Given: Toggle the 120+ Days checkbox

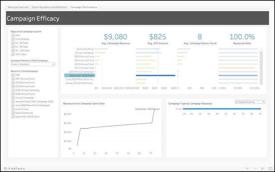Looking at the screenshot, I should click(x=13, y=54).
